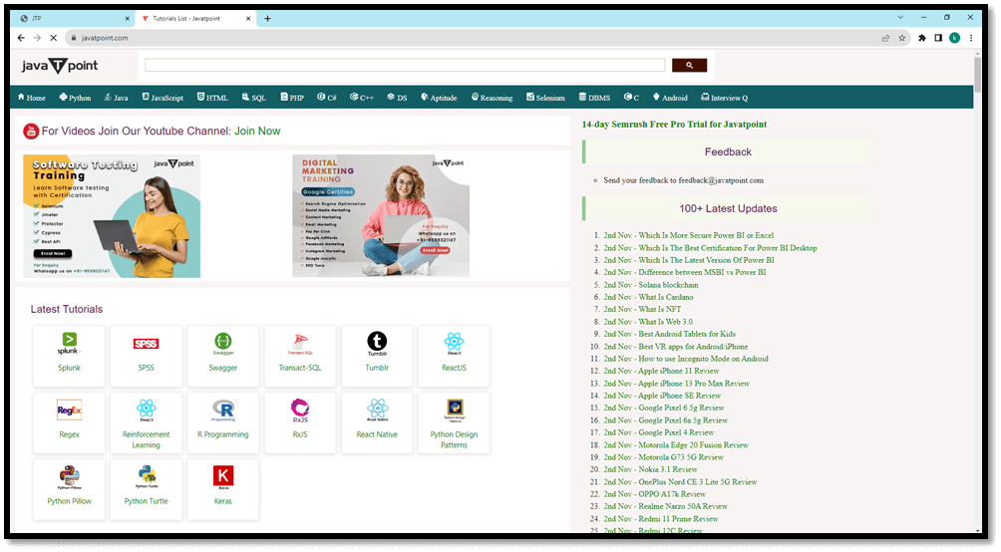The height and width of the screenshot is (552, 1001).
Task: Open the SQL menu item
Action: pyautogui.click(x=253, y=98)
